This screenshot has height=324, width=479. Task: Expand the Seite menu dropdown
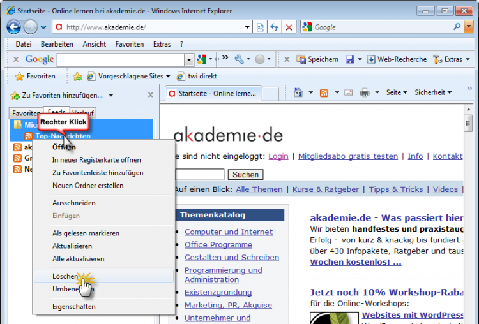[397, 92]
